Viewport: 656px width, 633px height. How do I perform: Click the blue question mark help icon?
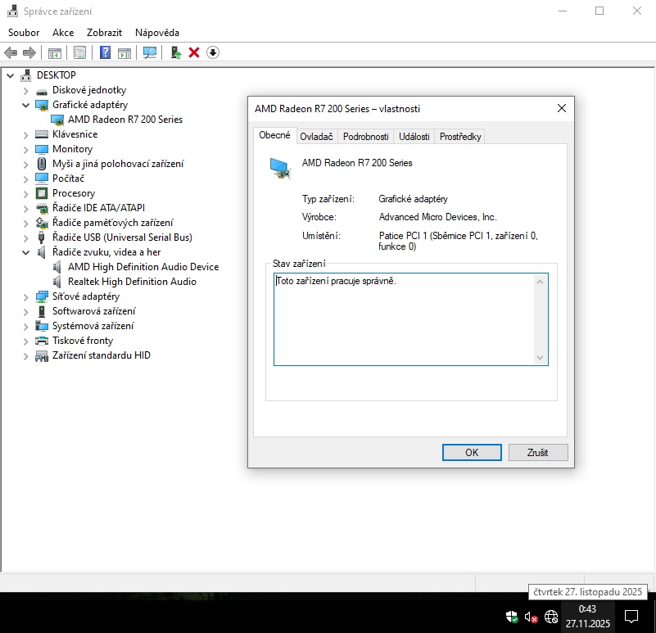[x=105, y=52]
